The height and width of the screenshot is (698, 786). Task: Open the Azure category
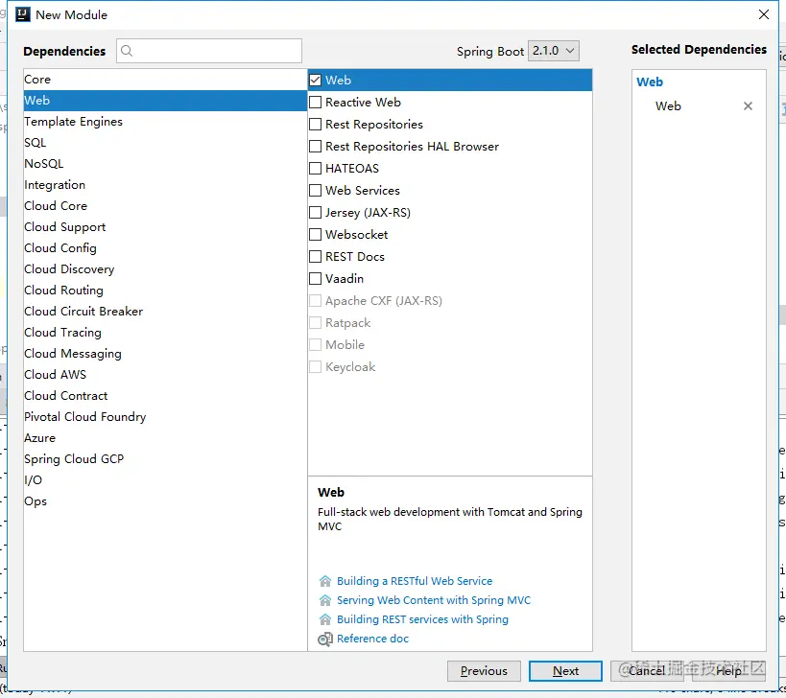pyautogui.click(x=165, y=437)
